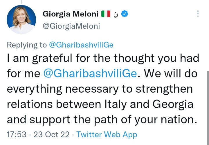Open Giorgia Meloni's profile picture
Screen dimensions: 209x145
pos(21,20)
